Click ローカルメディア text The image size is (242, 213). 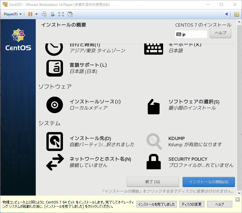coord(89,108)
